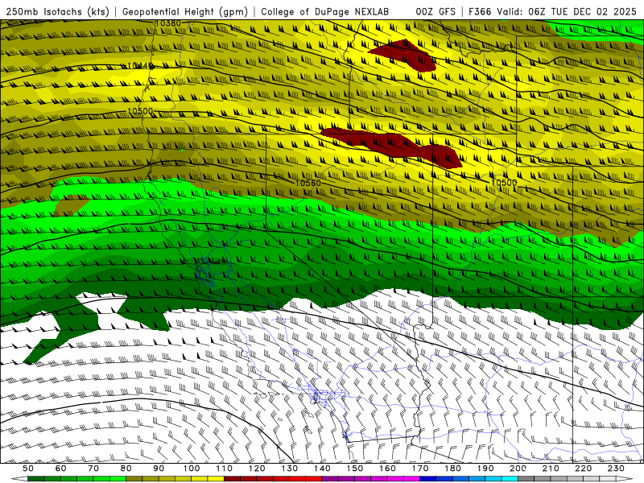644x483 pixels.
Task: Click the 230 value on the color scale
Action: click(x=616, y=469)
